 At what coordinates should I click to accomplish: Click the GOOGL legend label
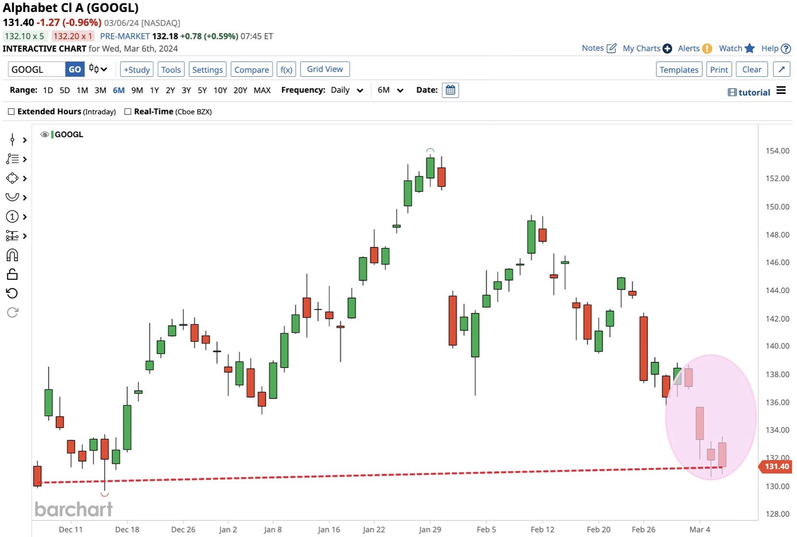(x=69, y=134)
